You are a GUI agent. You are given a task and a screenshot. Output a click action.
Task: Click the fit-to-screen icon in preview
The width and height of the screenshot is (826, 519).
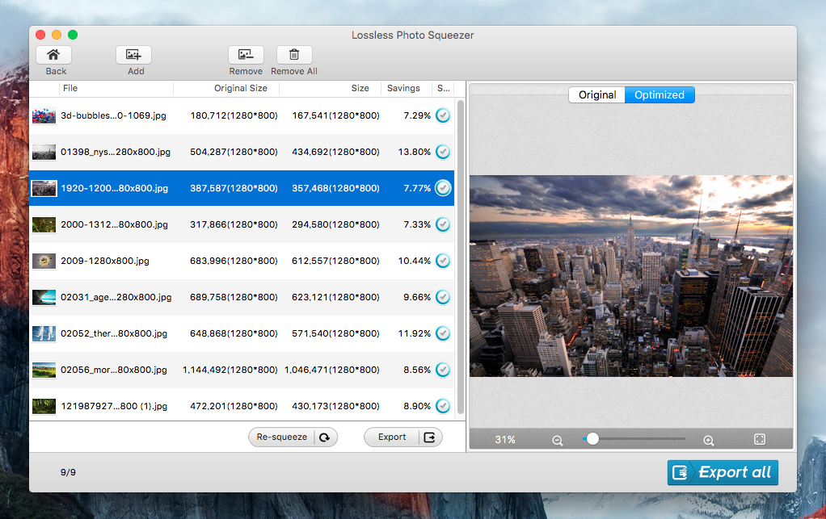point(760,439)
